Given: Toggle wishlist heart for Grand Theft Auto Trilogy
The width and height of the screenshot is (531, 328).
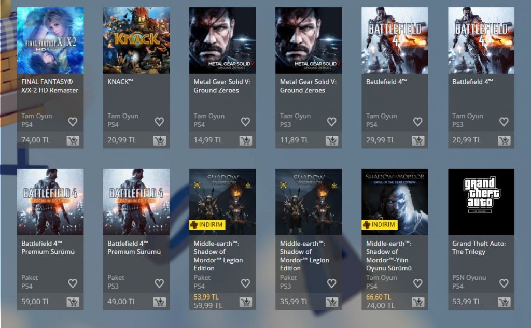Looking at the screenshot, I should 504,283.
